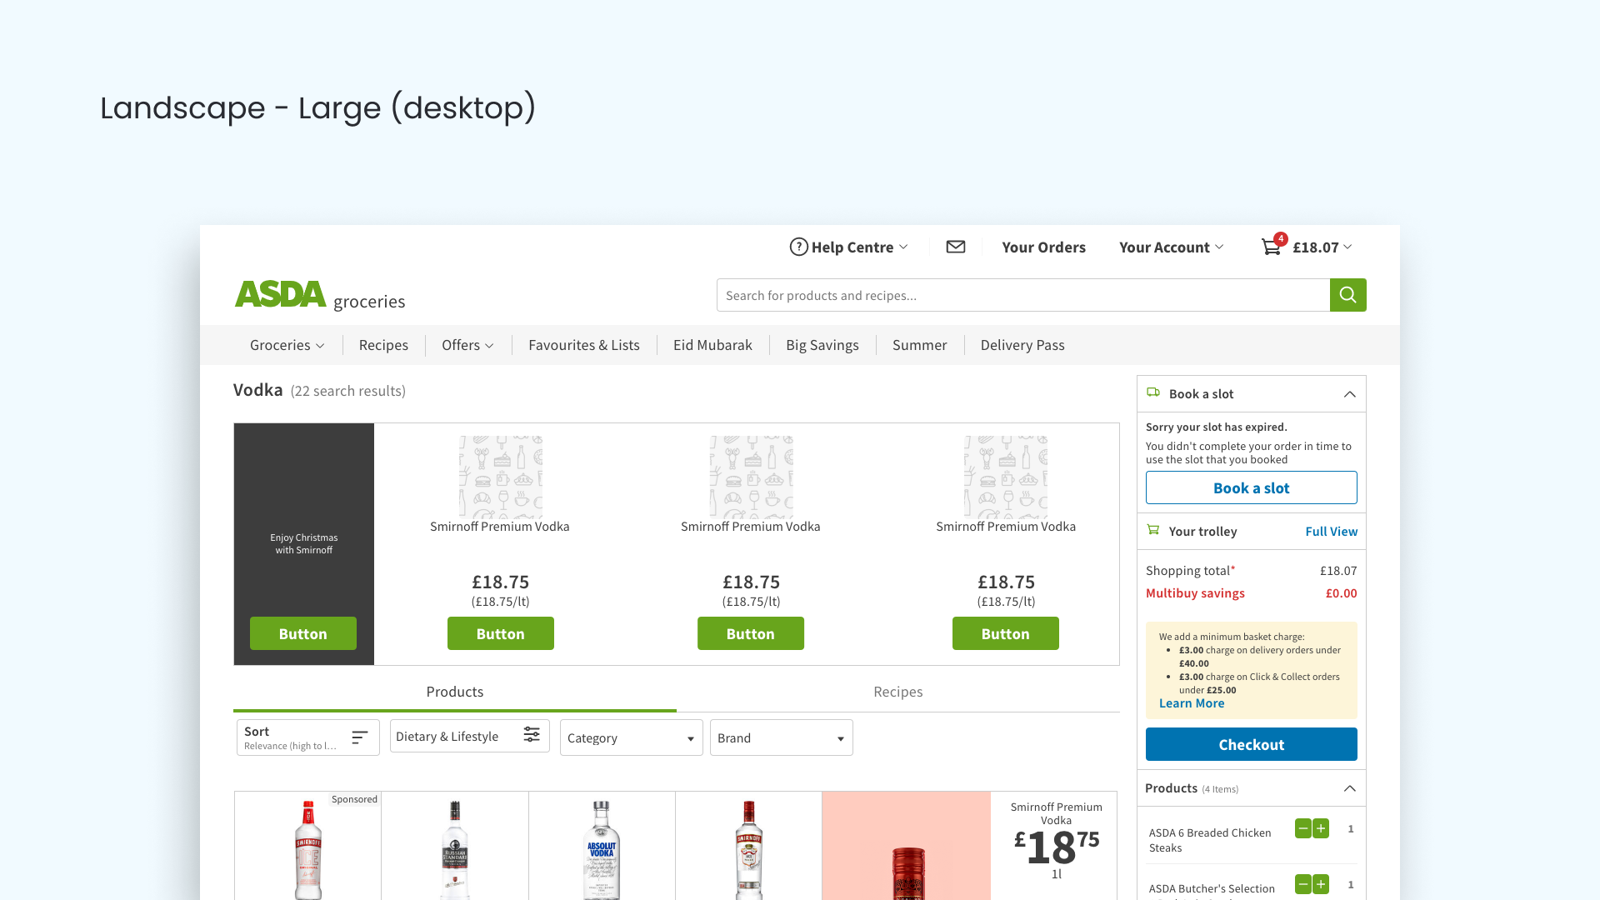This screenshot has width=1600, height=900.
Task: Increase ASDA Butcher's Selection quantity
Action: tap(1321, 884)
